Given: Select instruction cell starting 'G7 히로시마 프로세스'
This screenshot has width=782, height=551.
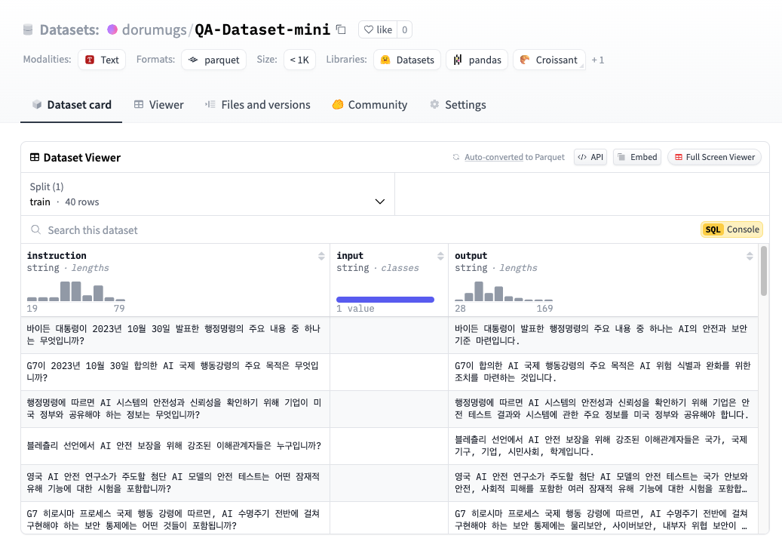Looking at the screenshot, I should pos(175,518).
